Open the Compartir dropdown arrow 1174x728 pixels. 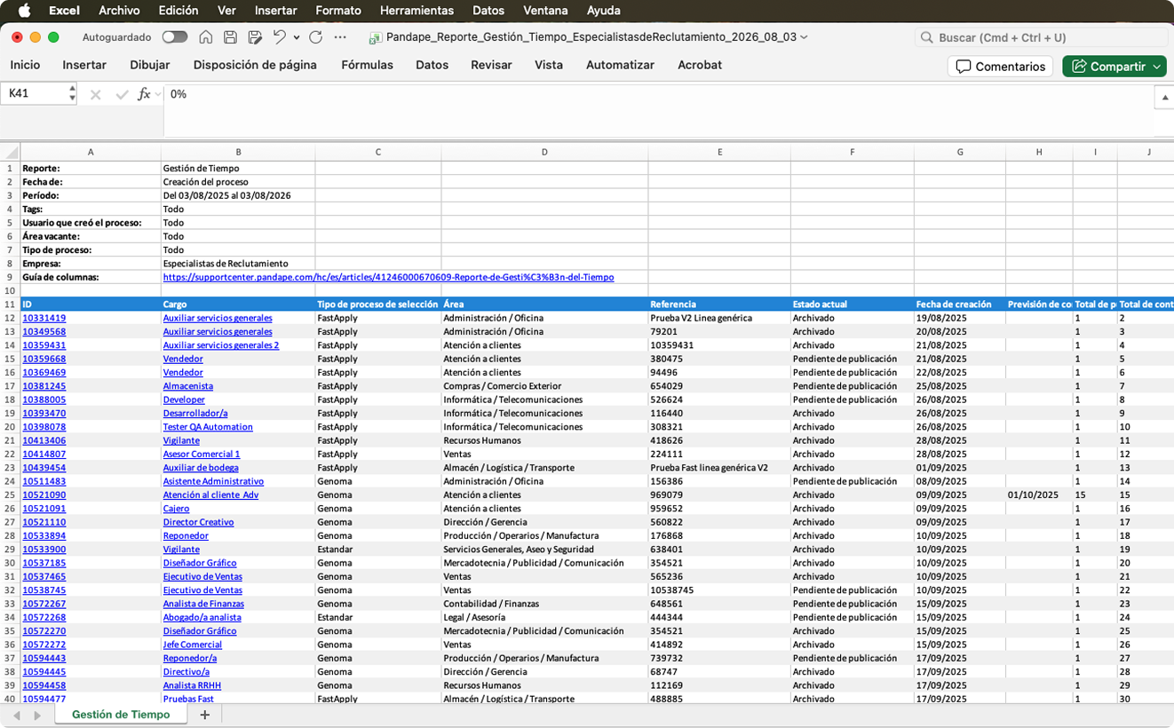[x=1157, y=67]
